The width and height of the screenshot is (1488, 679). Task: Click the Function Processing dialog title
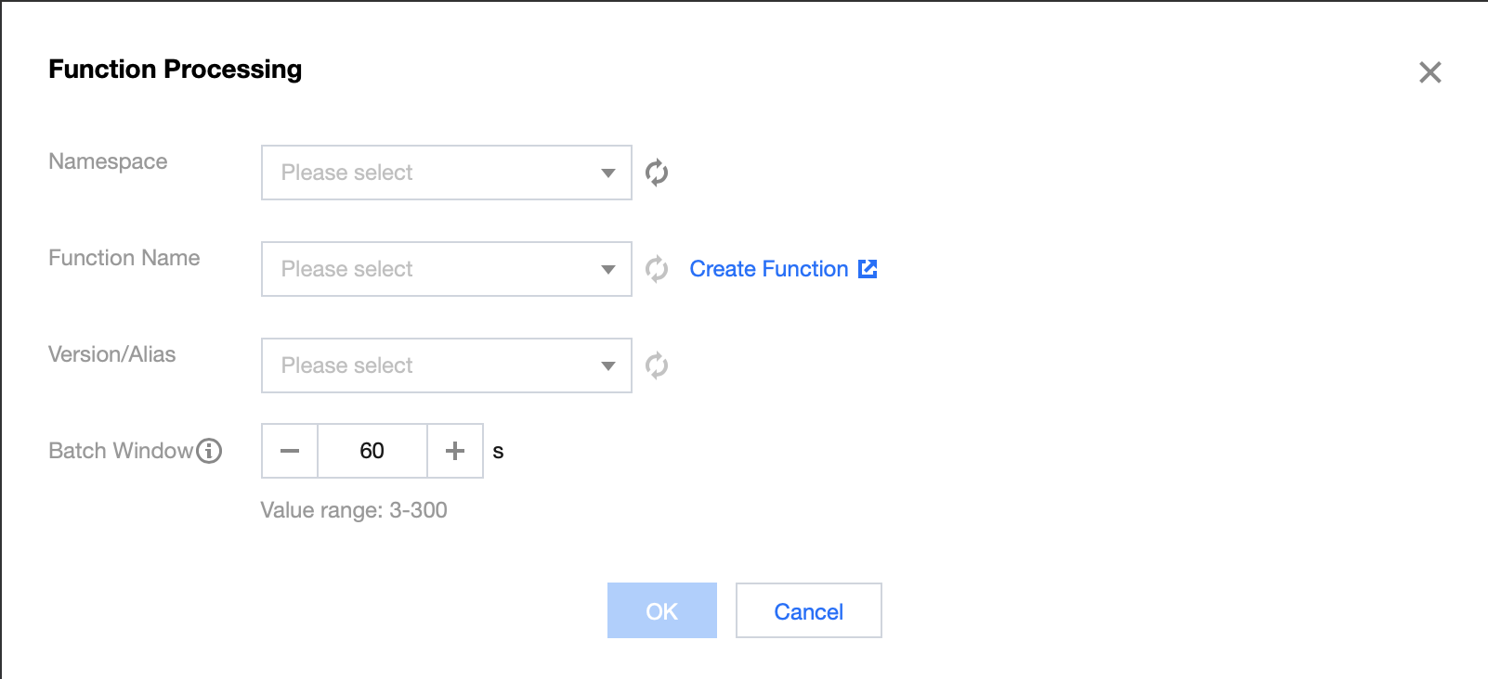click(x=175, y=70)
